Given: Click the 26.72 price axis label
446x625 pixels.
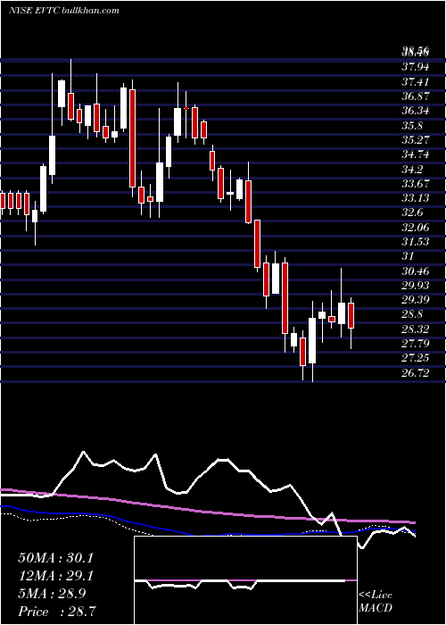Looking at the screenshot, I should point(416,372).
